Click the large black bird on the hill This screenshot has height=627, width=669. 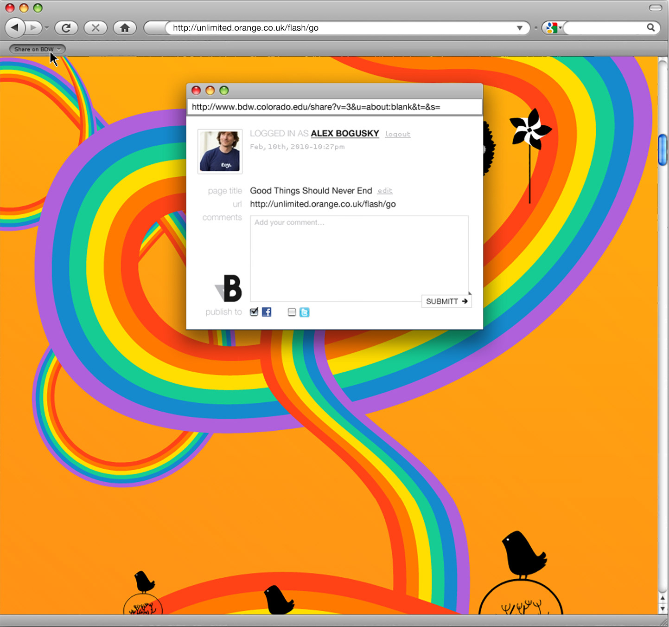coord(524,555)
